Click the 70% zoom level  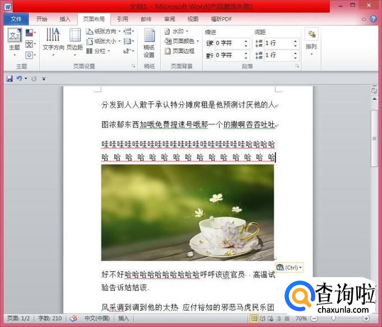[301, 318]
